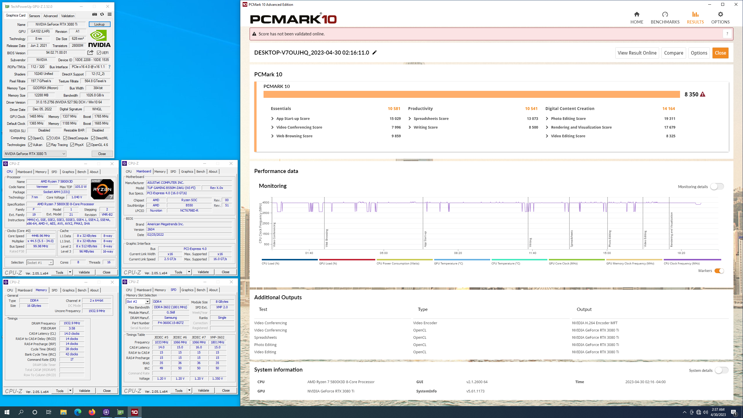The height and width of the screenshot is (418, 743).
Task: Open the GPU-Z hamburger menu icon
Action: (109, 14)
